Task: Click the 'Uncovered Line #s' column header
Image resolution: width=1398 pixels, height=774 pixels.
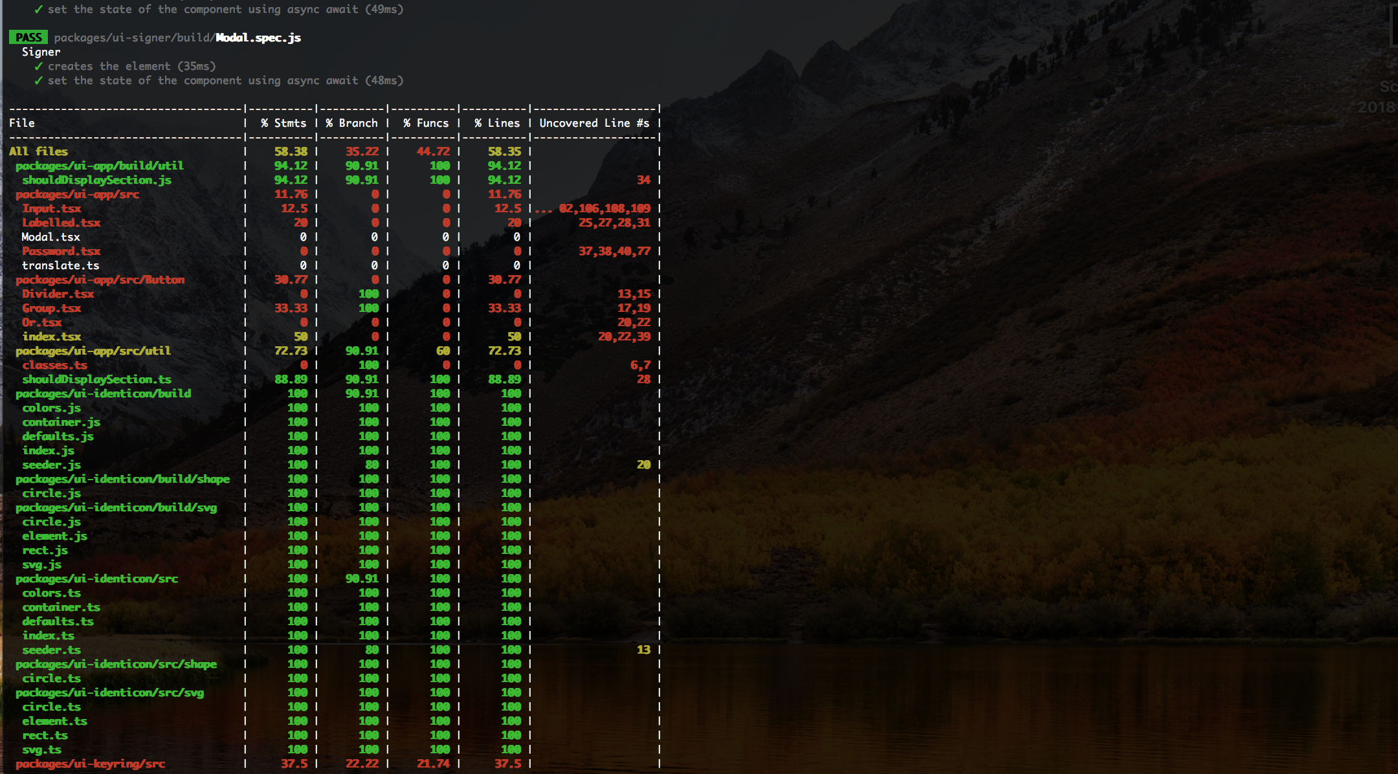Action: [x=594, y=123]
